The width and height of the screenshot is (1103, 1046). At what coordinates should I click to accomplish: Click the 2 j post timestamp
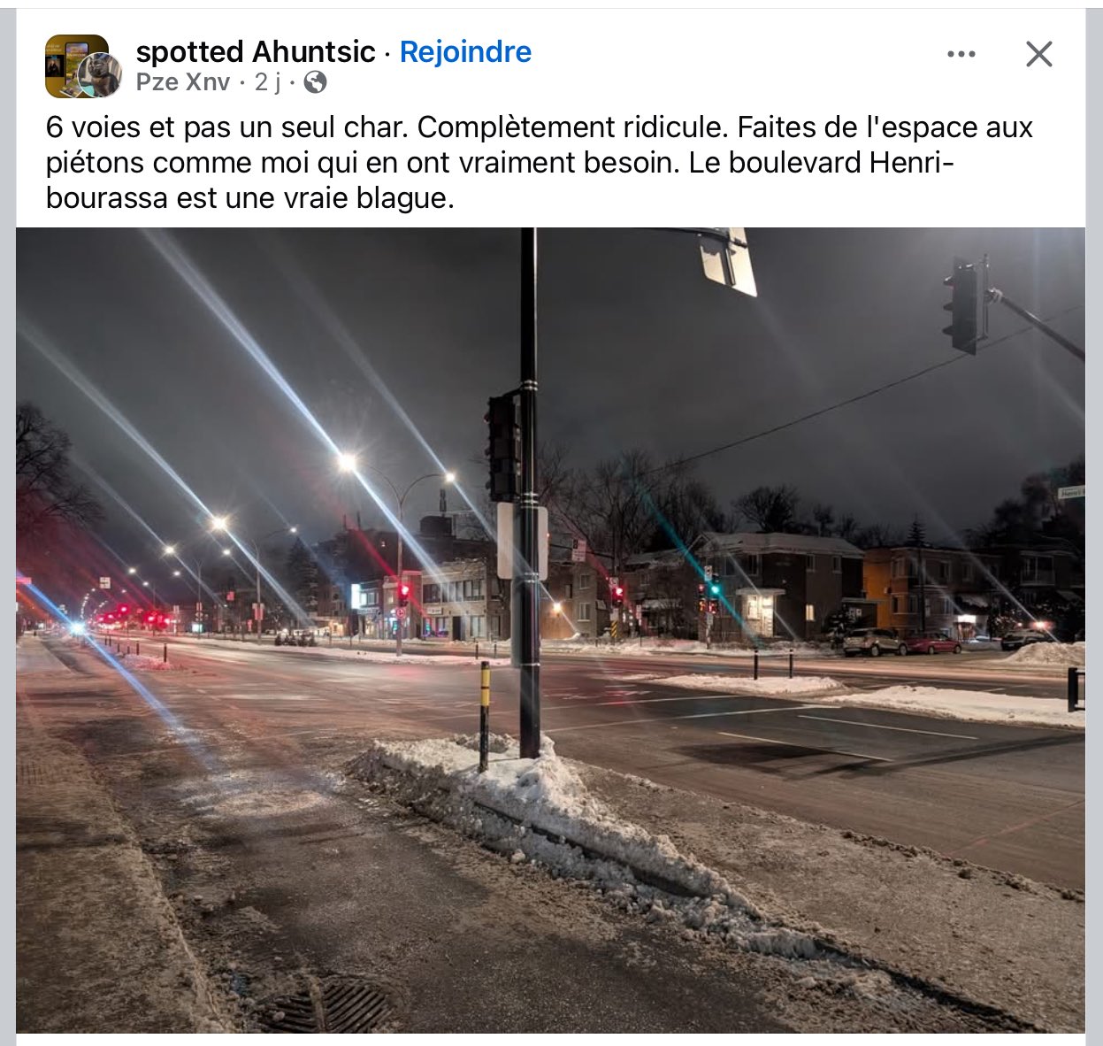267,82
